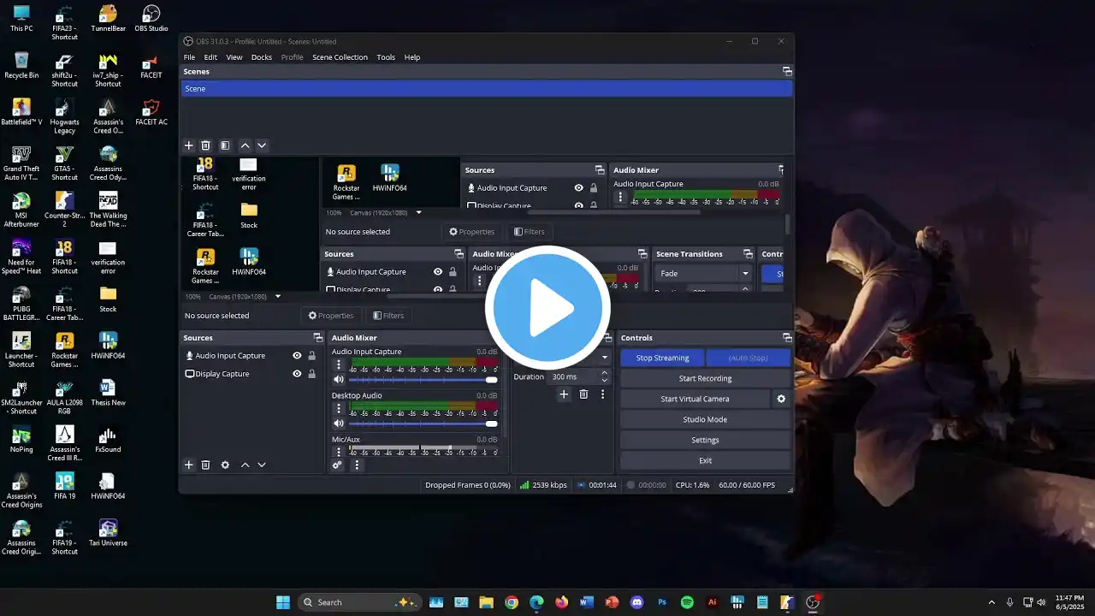The image size is (1095, 616).
Task: Open Desktop Audio three-dot options menu
Action: (339, 408)
